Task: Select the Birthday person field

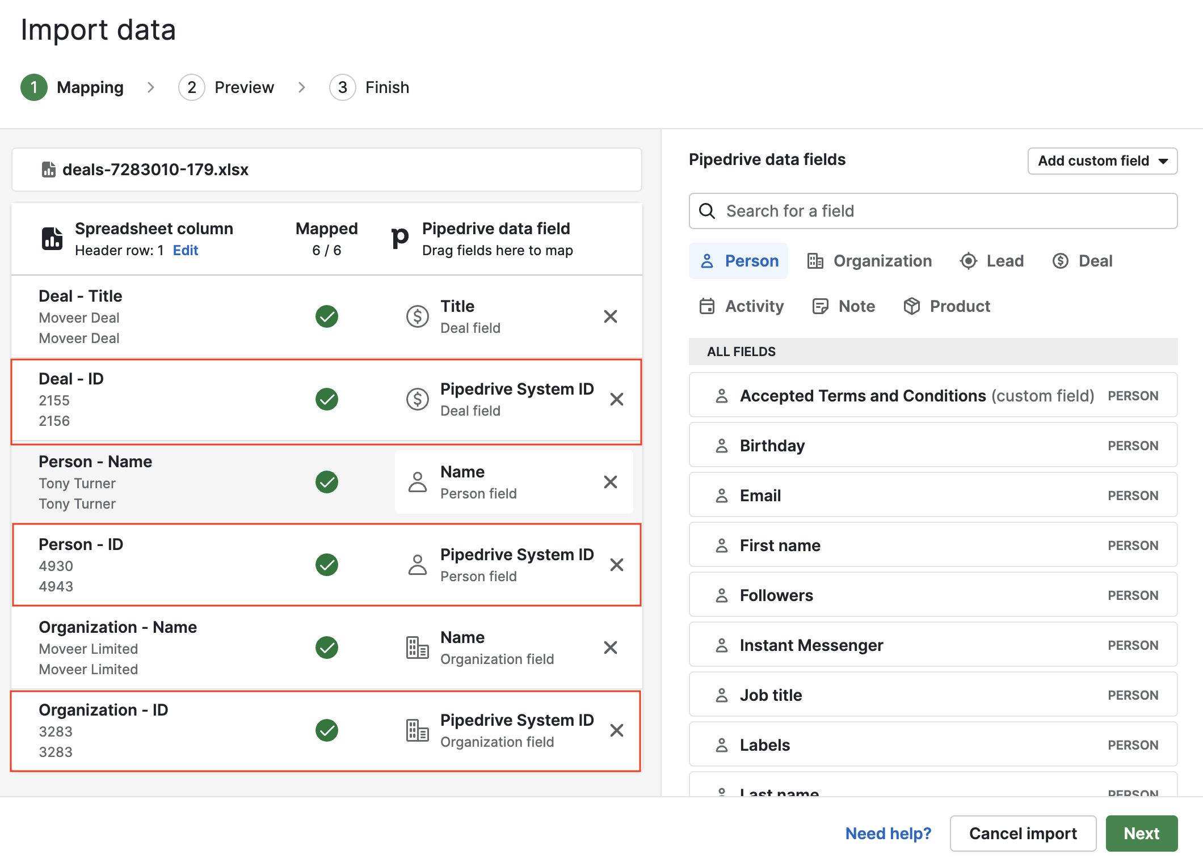Action: point(933,445)
